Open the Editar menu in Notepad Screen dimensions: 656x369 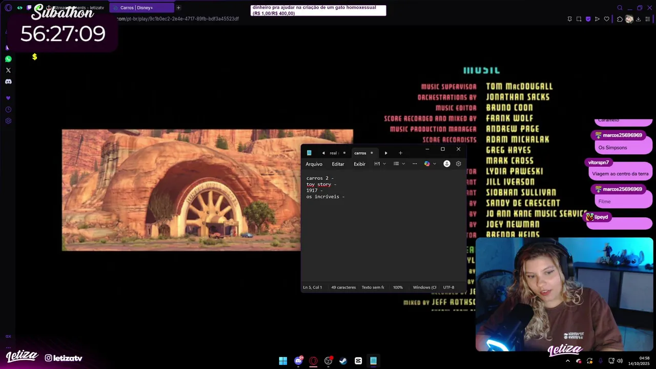338,164
